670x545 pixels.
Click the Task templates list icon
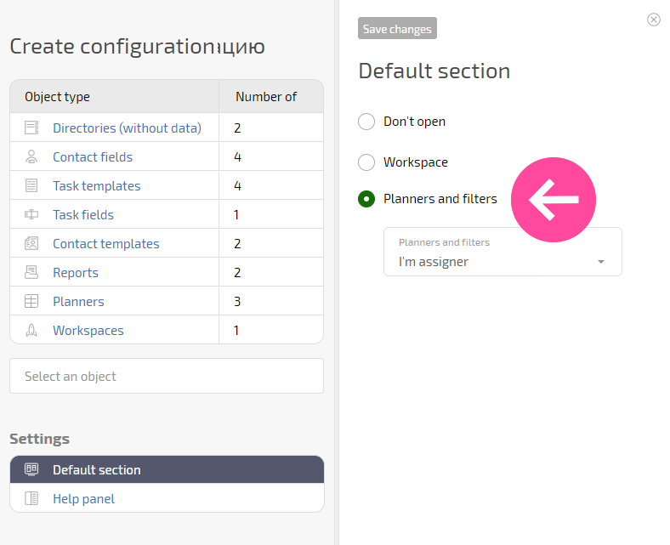(x=31, y=185)
